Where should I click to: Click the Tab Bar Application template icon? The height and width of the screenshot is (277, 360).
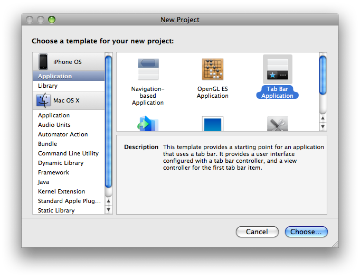(x=277, y=70)
